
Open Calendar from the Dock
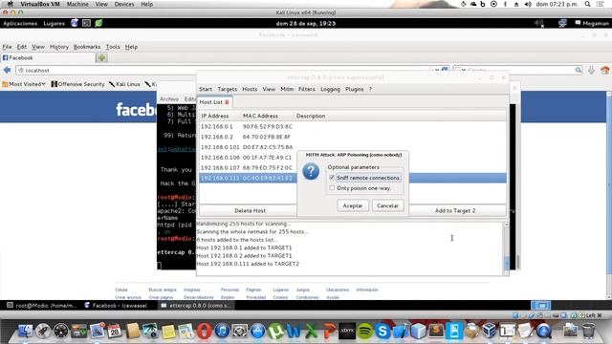(115, 332)
